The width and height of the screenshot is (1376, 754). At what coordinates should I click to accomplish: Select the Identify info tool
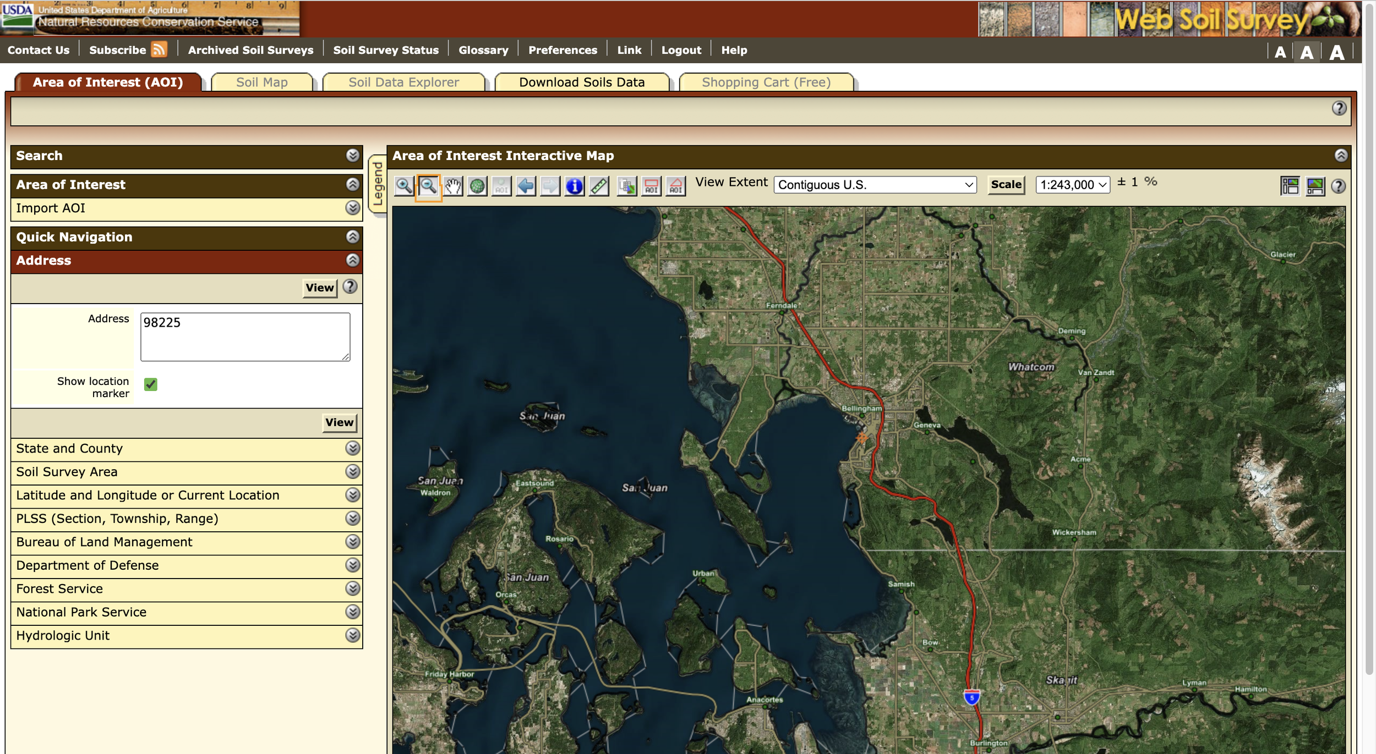(574, 186)
